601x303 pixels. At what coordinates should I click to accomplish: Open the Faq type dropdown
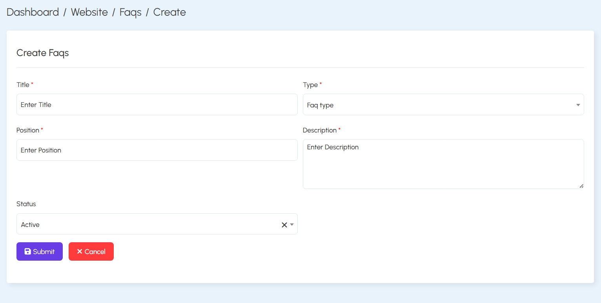(443, 104)
